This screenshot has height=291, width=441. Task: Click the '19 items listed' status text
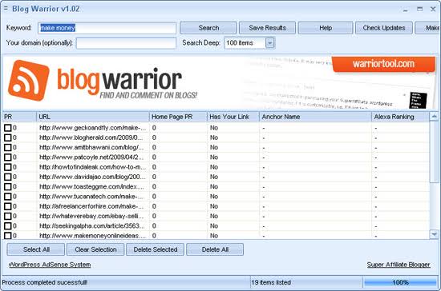[x=271, y=282]
